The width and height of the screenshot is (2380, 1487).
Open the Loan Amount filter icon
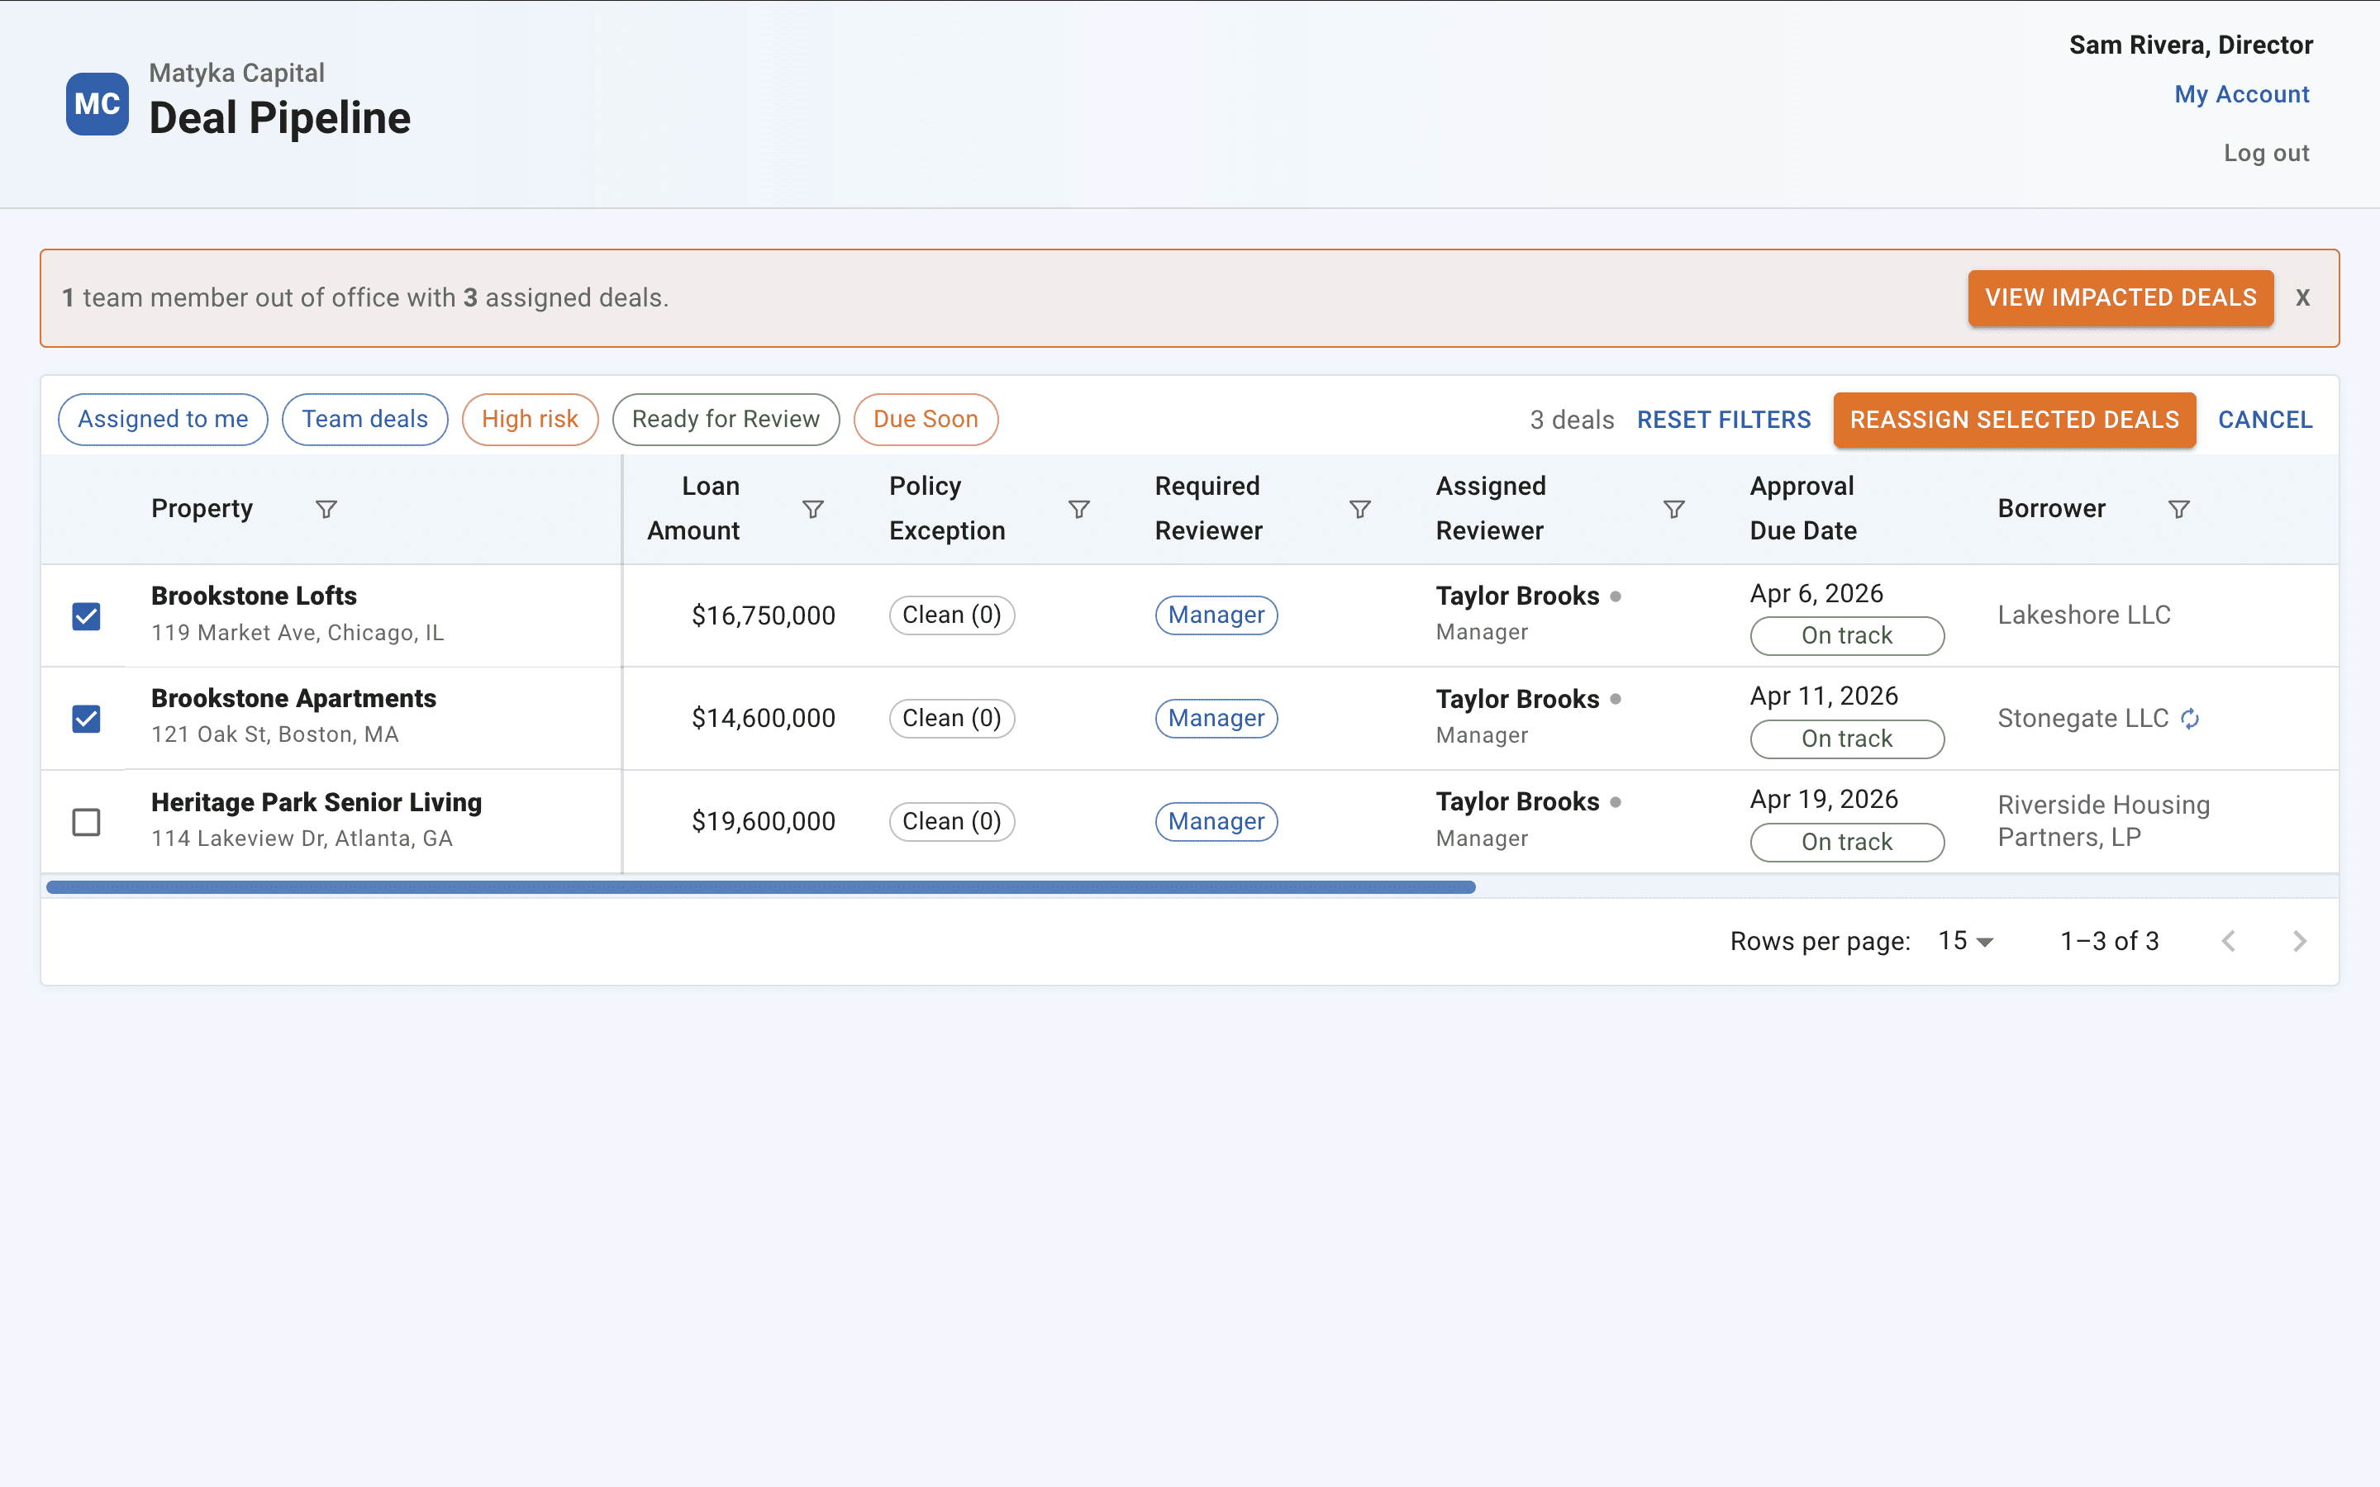point(812,508)
